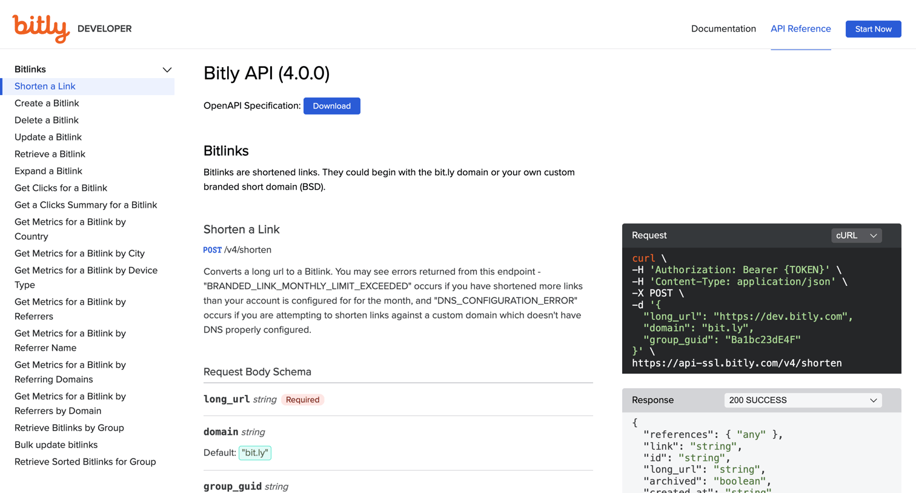Open Get Metrics by Referrer Name
The image size is (916, 493).
(70, 341)
